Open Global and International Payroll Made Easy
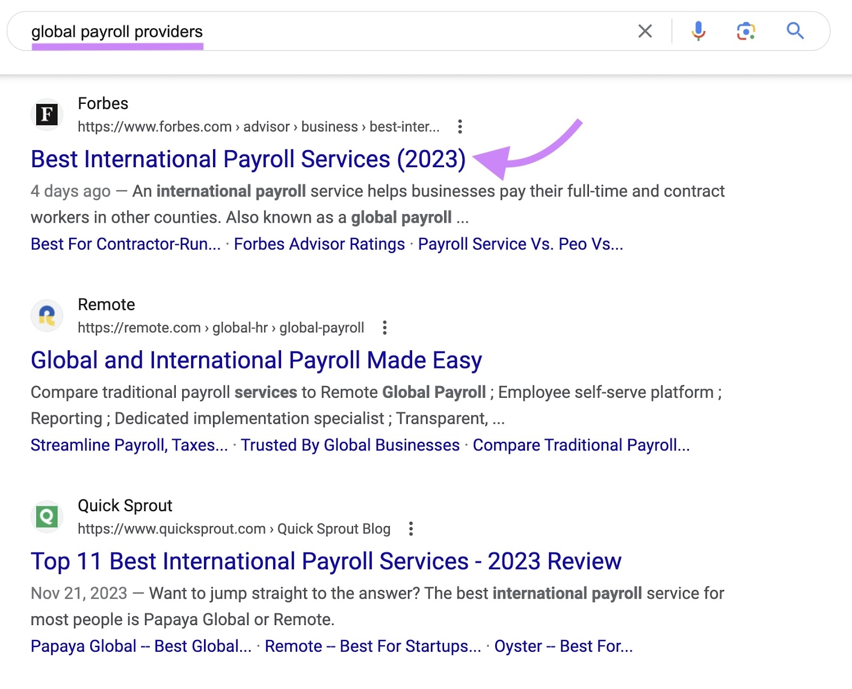This screenshot has height=689, width=852. click(x=256, y=360)
